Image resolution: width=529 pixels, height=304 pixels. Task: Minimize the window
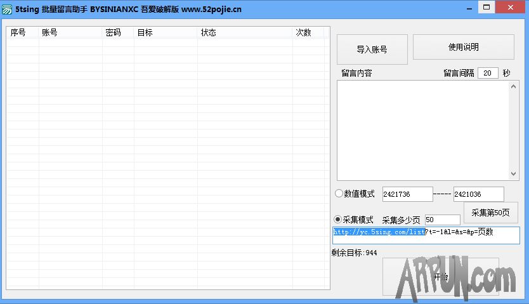click(469, 8)
